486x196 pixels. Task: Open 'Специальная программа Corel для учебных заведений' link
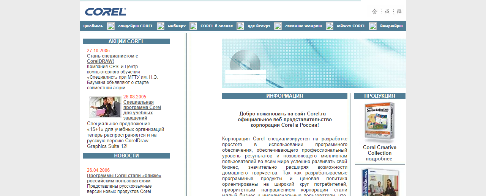point(142,110)
